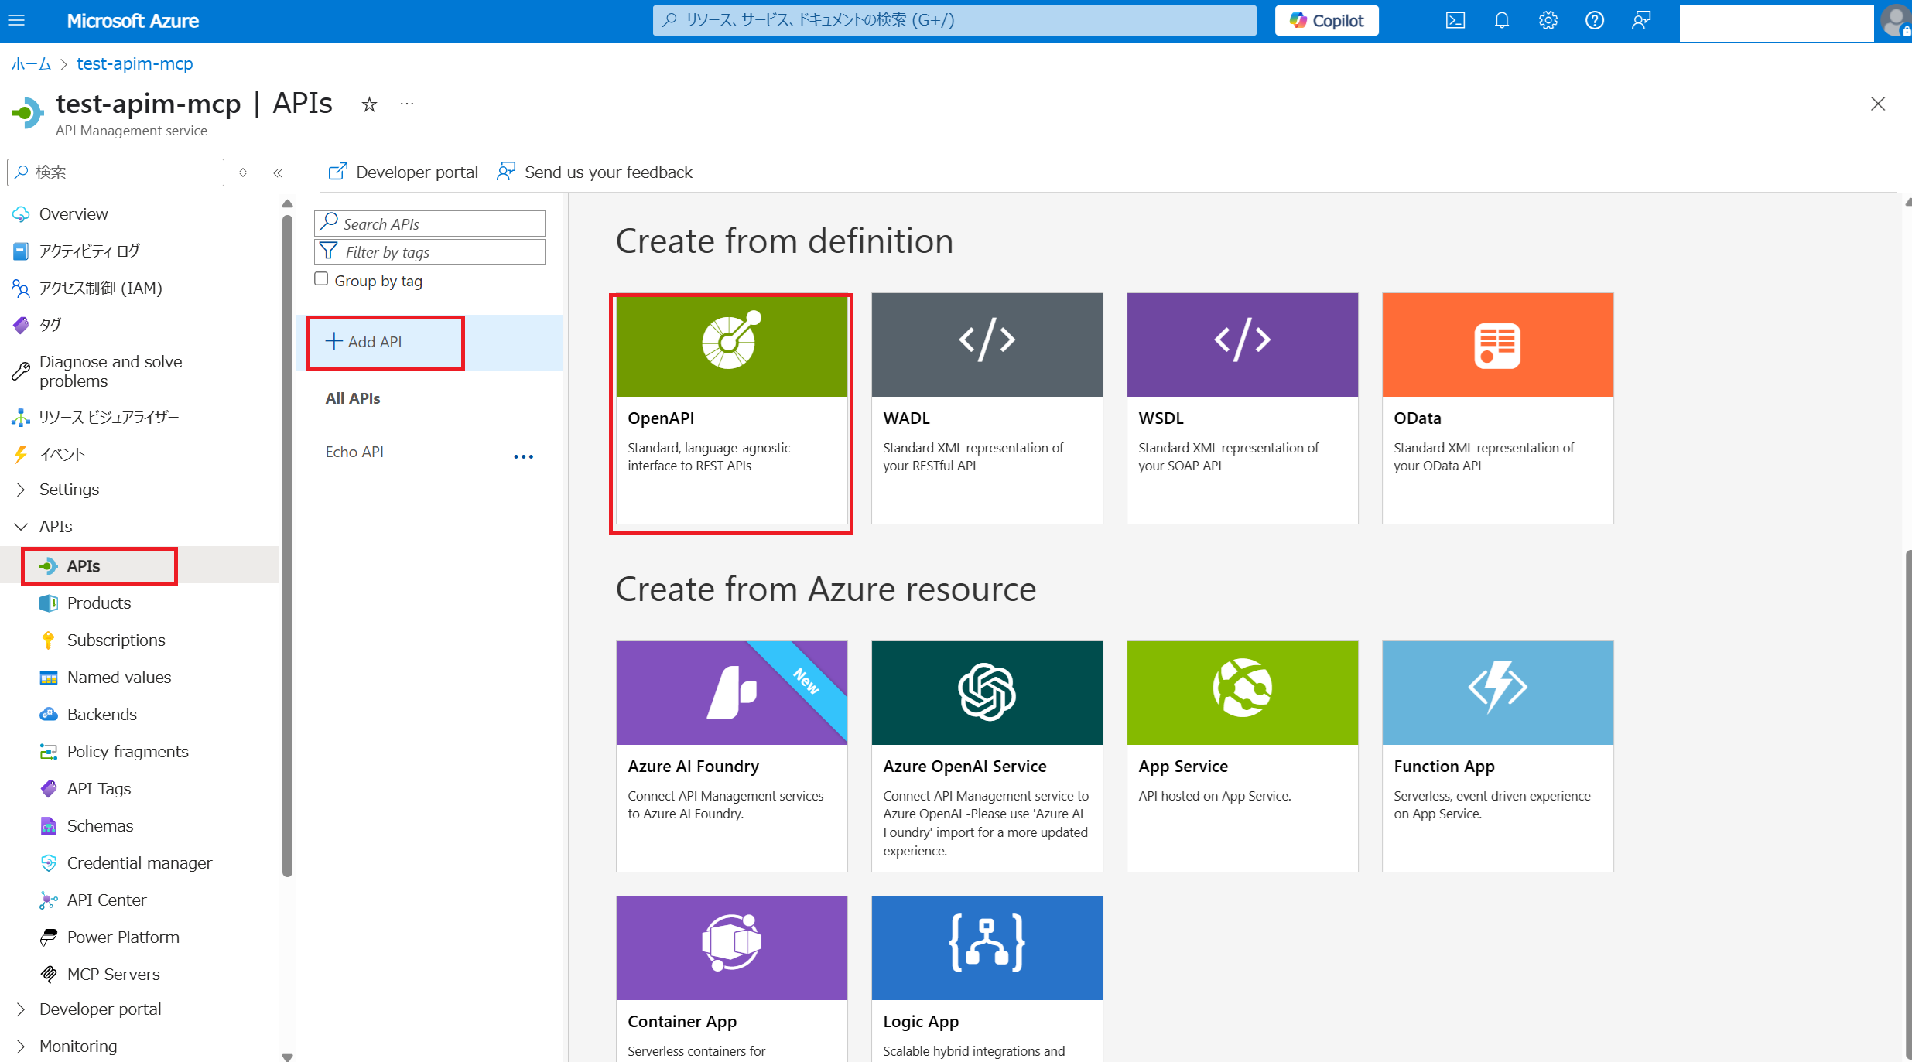Open Diagnose and solve problems
The width and height of the screenshot is (1912, 1062).
coord(111,371)
